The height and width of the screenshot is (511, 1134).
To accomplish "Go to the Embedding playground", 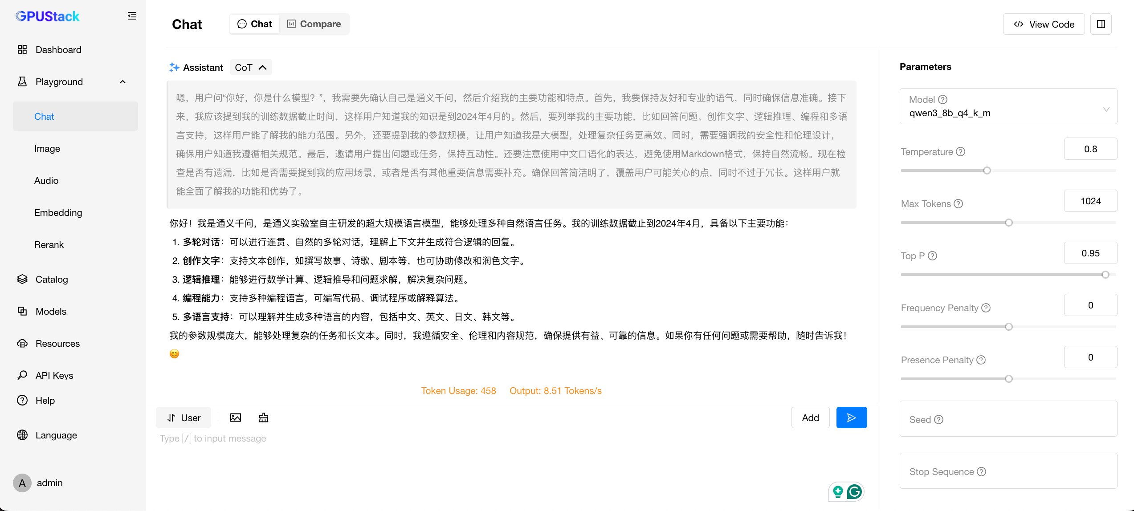I will click(x=58, y=213).
